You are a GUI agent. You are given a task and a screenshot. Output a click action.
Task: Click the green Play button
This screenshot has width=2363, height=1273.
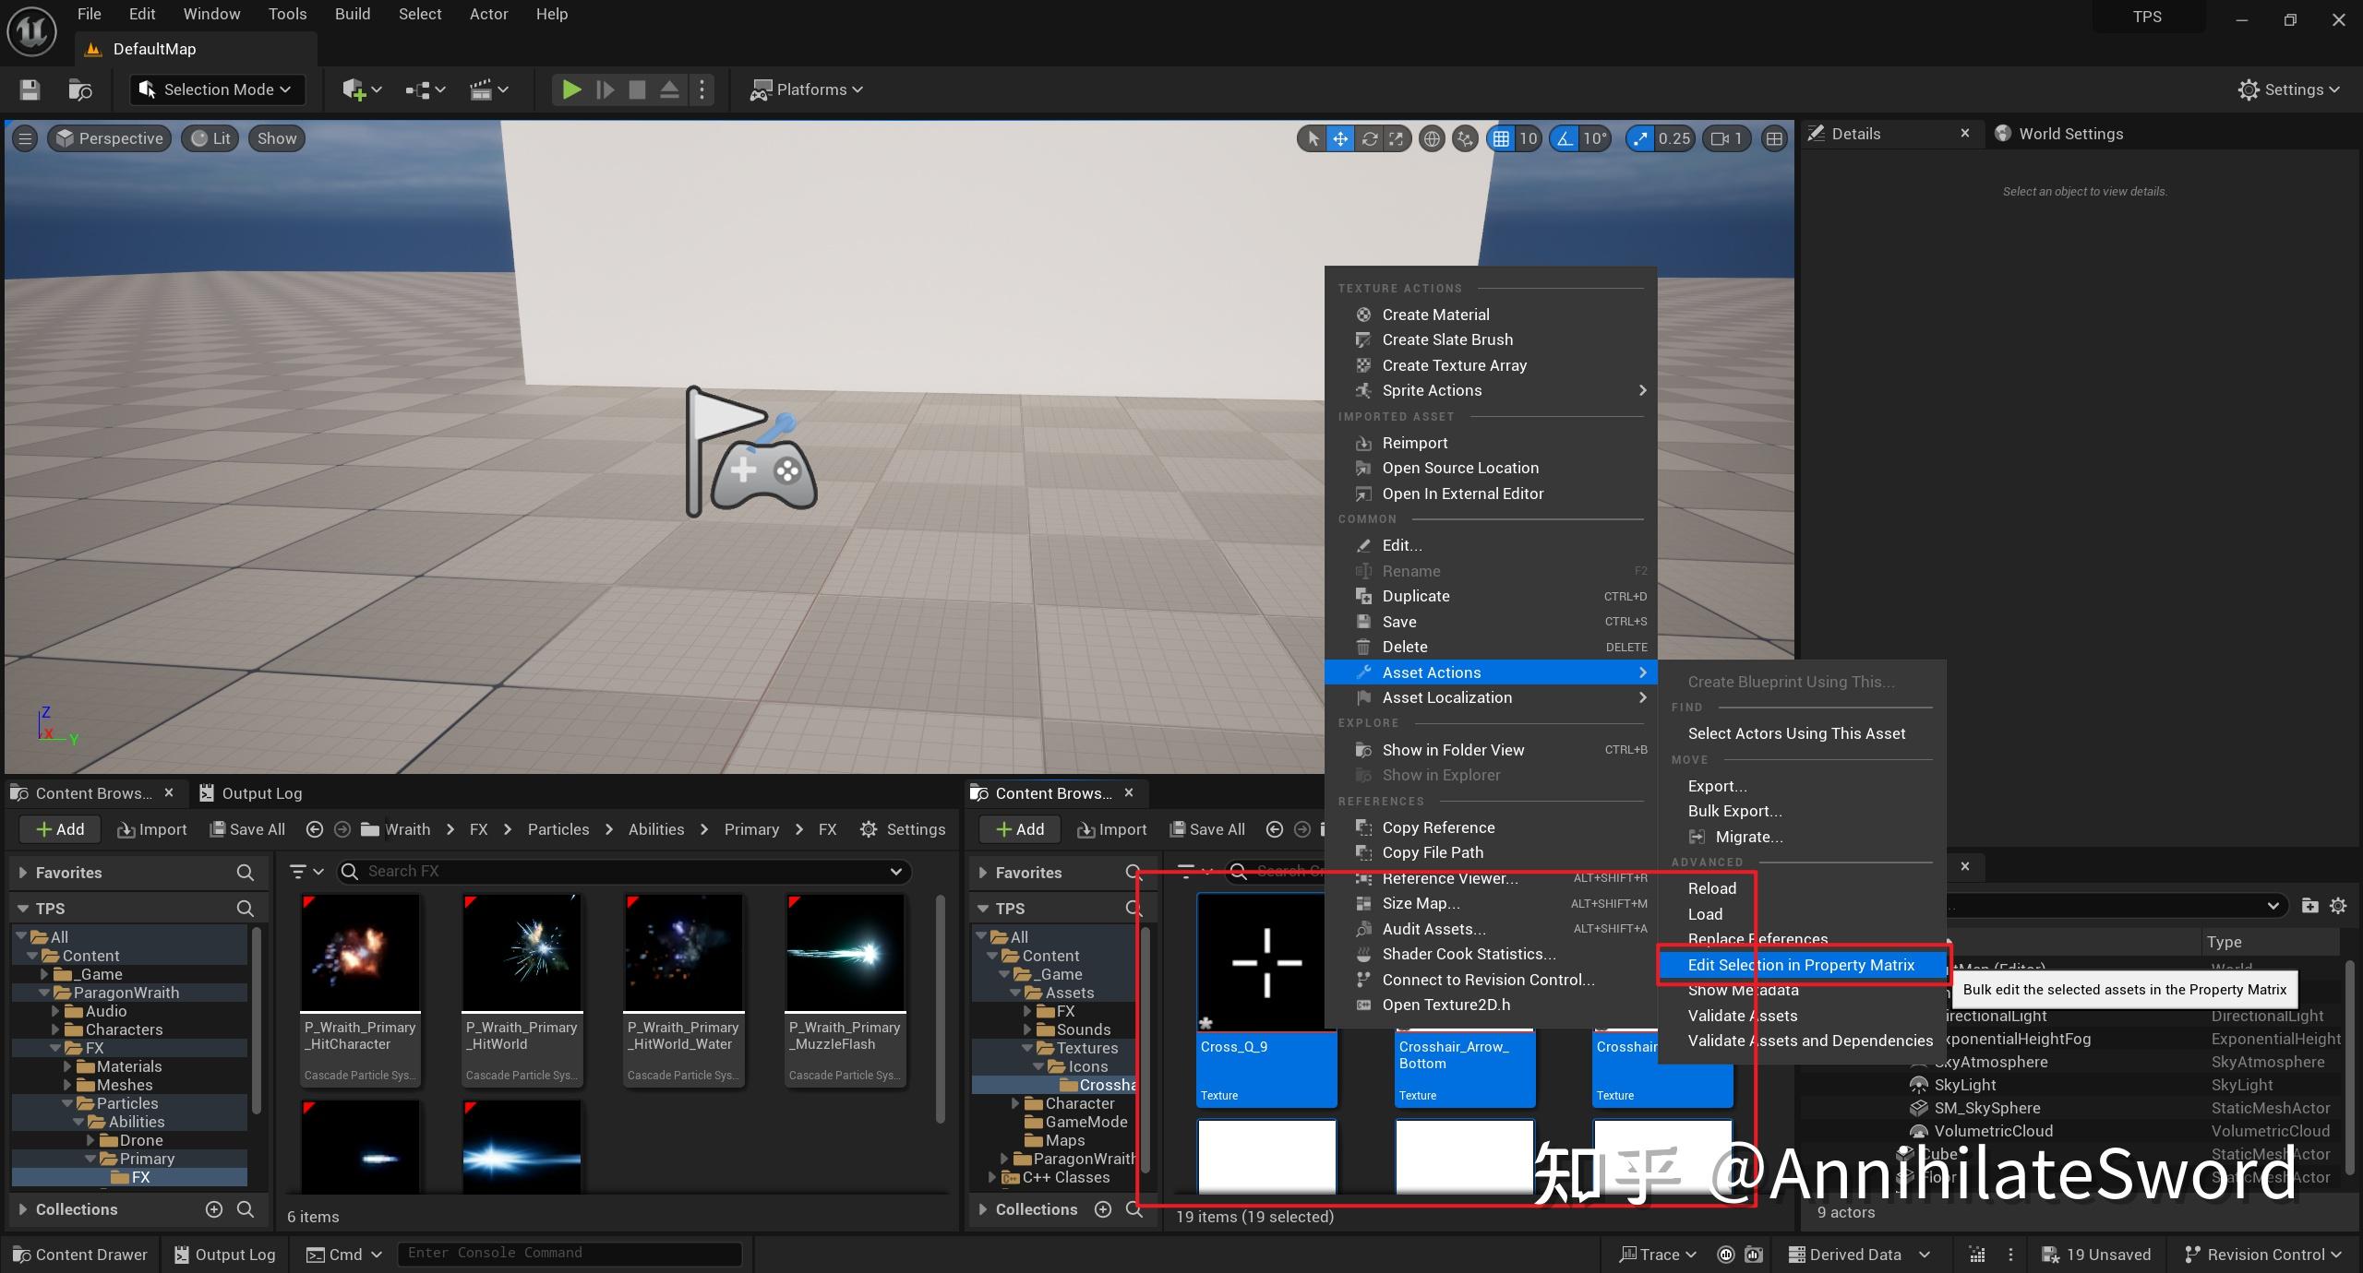[x=571, y=89]
